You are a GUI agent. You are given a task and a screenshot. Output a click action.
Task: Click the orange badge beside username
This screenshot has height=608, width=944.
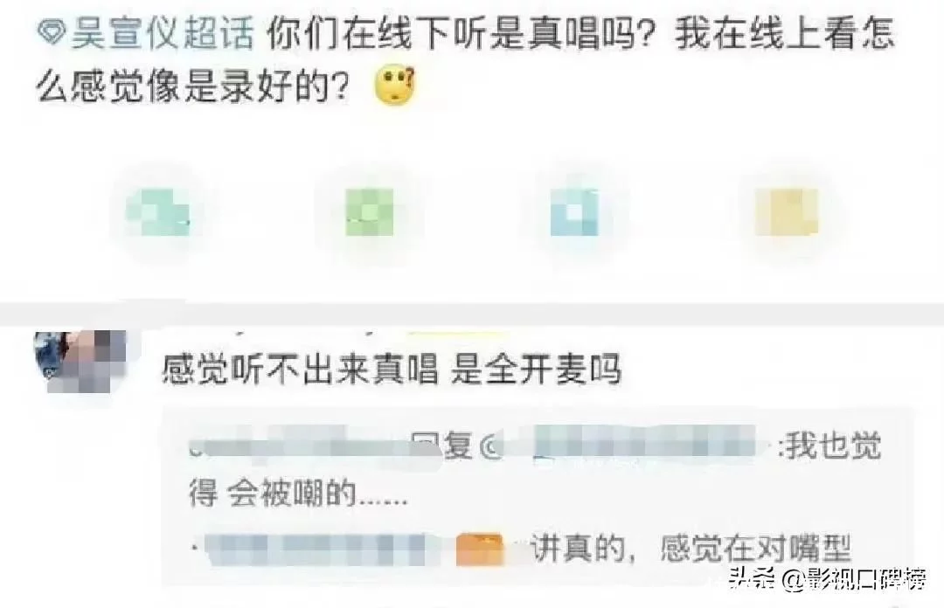click(x=479, y=549)
